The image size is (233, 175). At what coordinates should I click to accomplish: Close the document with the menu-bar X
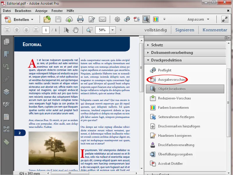pyautogui.click(x=228, y=11)
